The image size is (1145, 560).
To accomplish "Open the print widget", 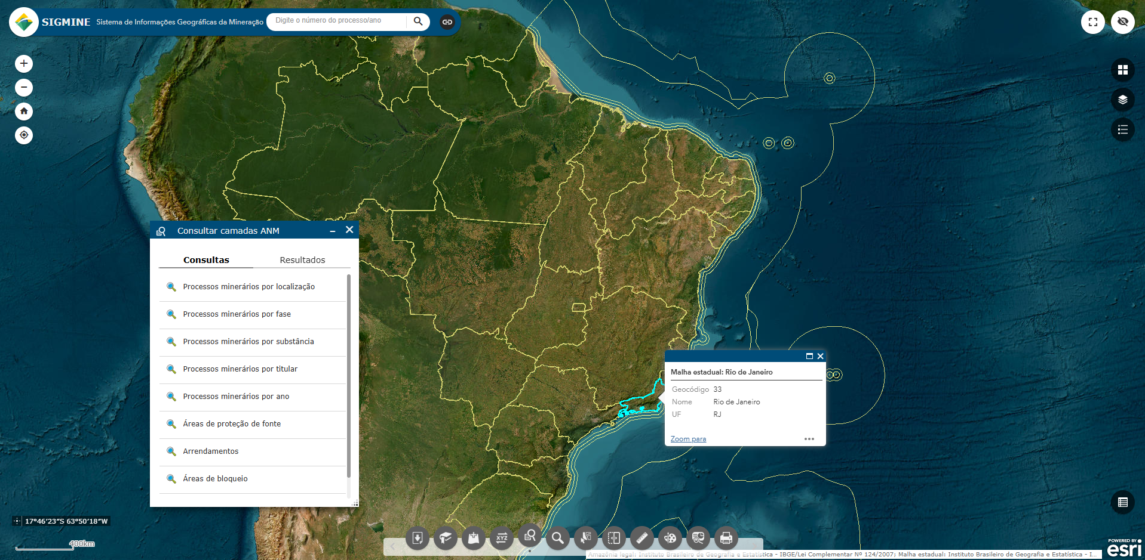I will (x=726, y=539).
